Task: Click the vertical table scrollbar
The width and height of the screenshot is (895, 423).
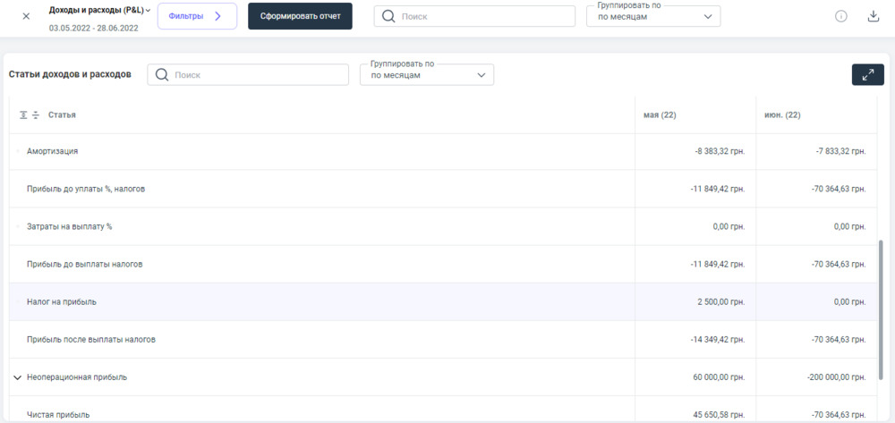Action: 882,304
